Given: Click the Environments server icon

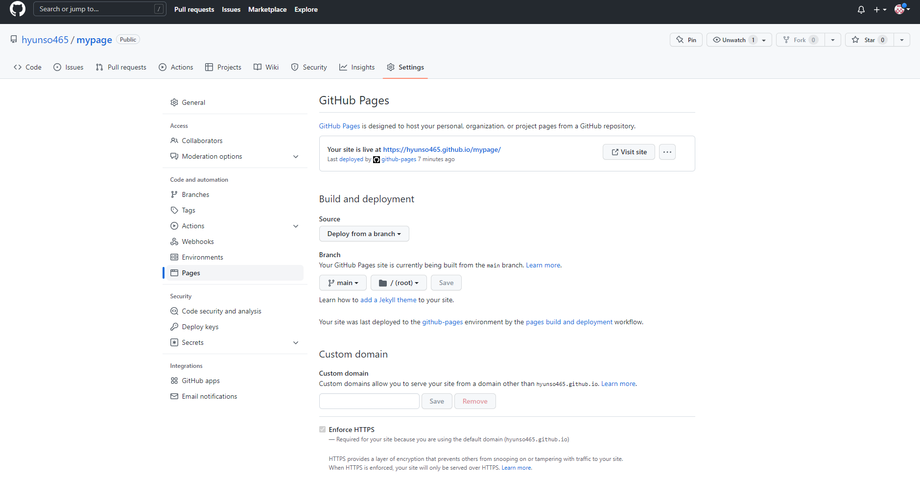Looking at the screenshot, I should pyautogui.click(x=174, y=257).
